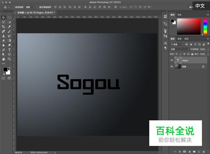Select the Ellipse shape tool

pos(9,54)
